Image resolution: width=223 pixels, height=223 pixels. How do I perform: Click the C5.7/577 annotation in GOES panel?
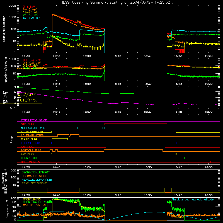(27, 94)
